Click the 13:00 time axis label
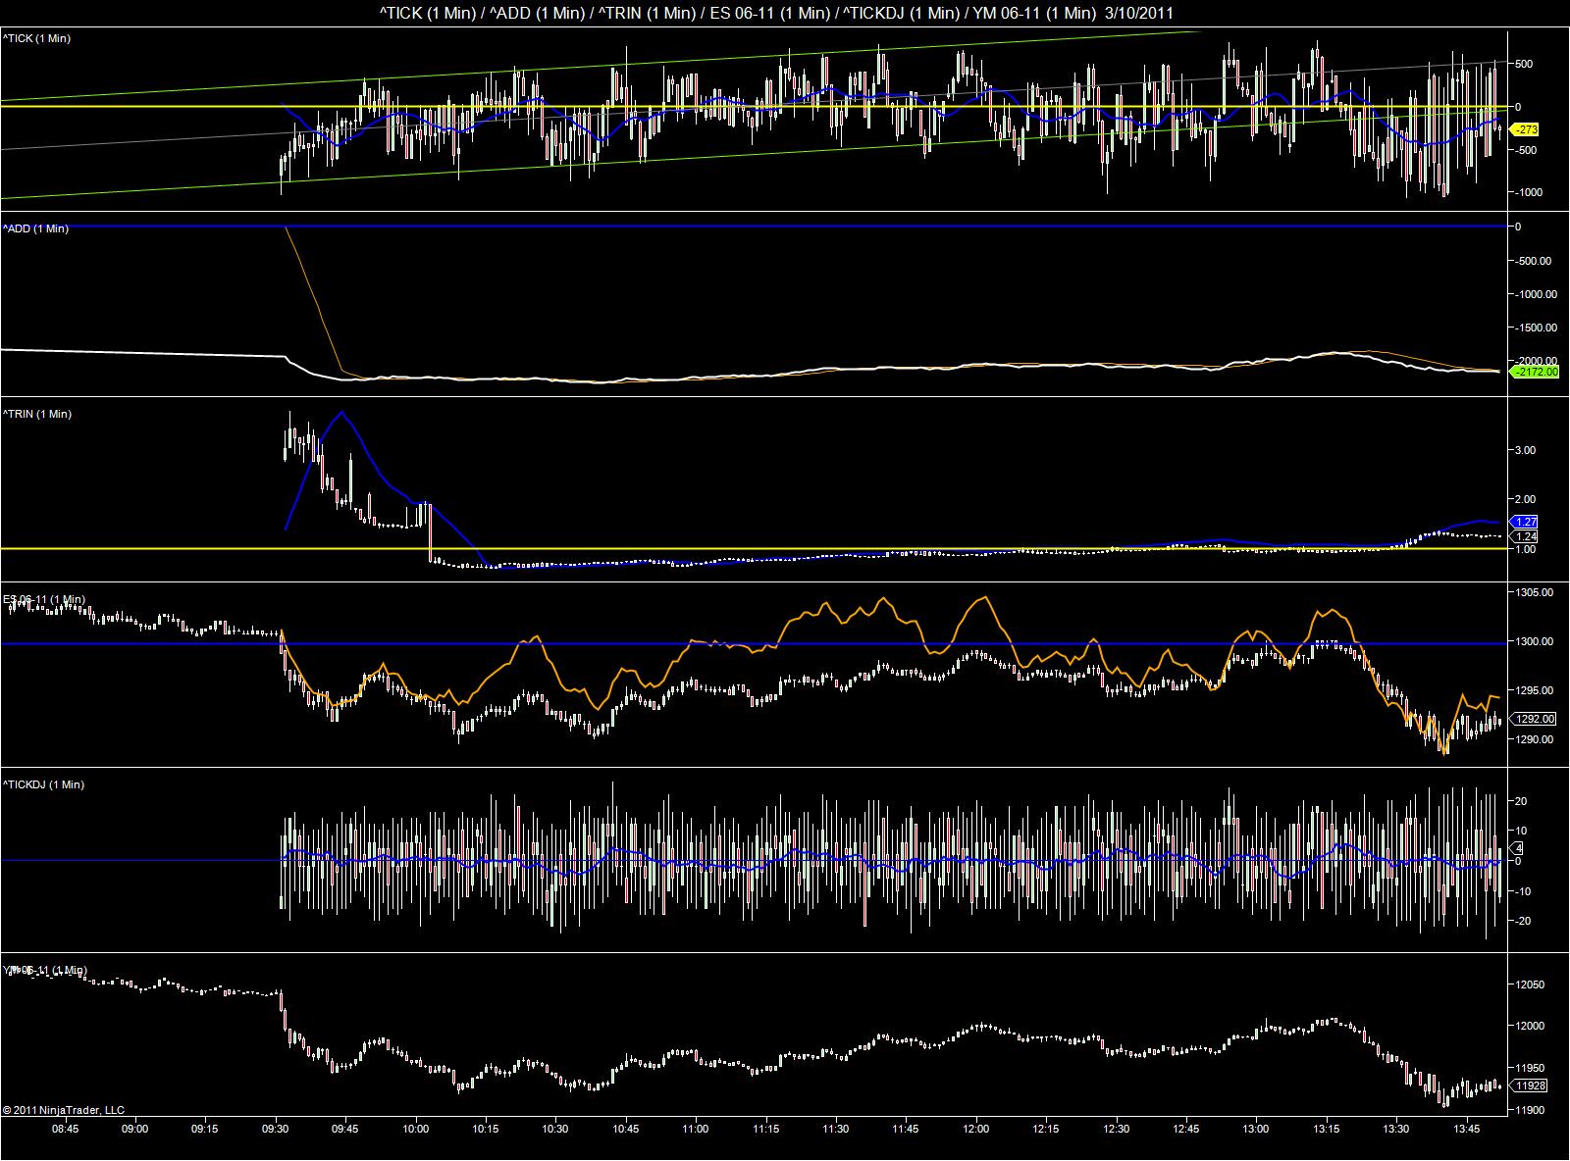This screenshot has height=1161, width=1570. [1257, 1129]
